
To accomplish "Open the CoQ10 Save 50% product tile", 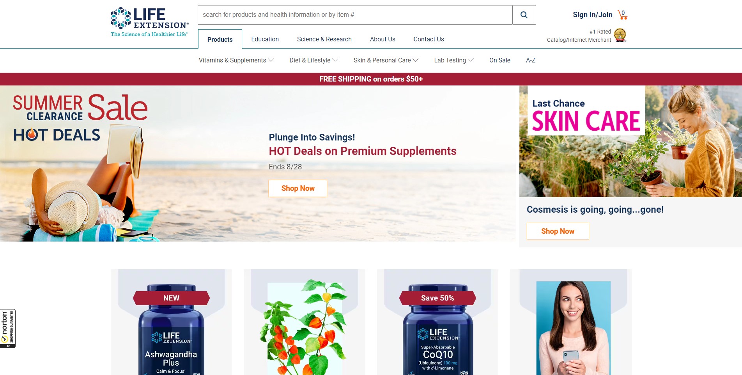I will pyautogui.click(x=437, y=322).
